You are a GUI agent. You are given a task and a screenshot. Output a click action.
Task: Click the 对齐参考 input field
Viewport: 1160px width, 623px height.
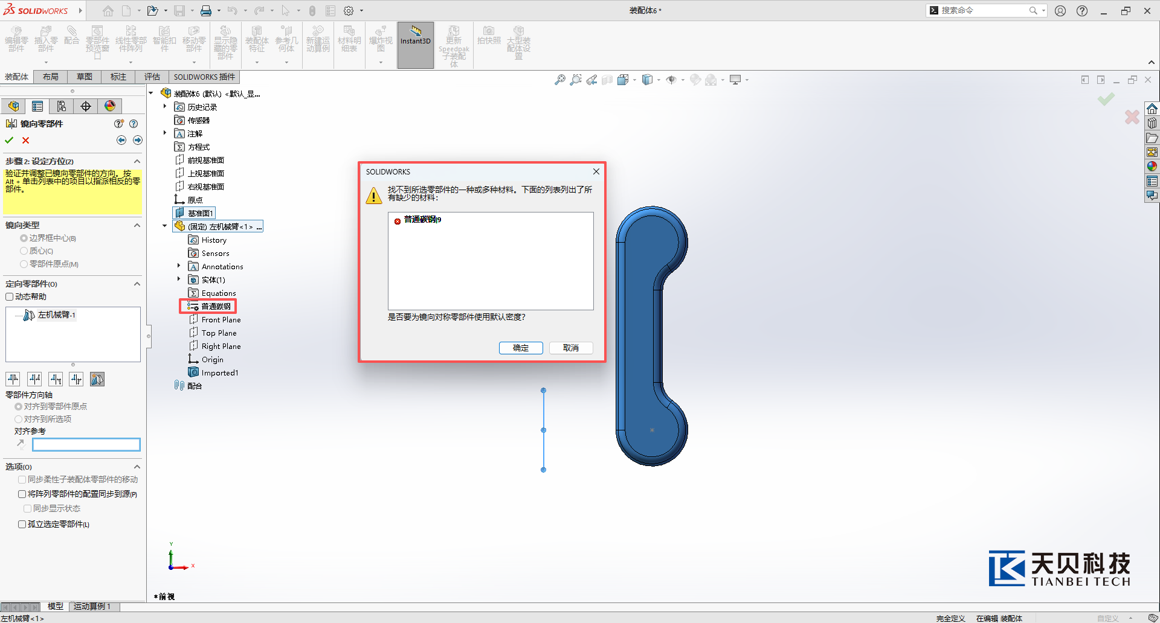click(x=86, y=444)
